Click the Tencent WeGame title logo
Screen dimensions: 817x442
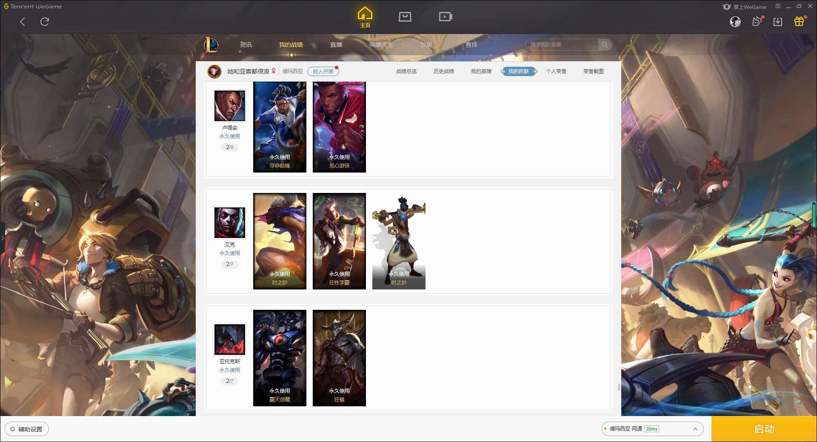[33, 6]
